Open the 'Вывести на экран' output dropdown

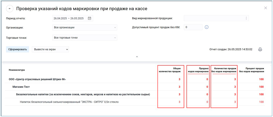point(50,49)
